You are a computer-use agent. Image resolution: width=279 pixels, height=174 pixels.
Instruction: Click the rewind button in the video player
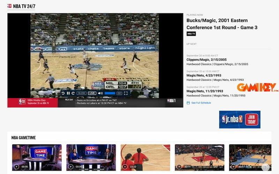(63, 93)
